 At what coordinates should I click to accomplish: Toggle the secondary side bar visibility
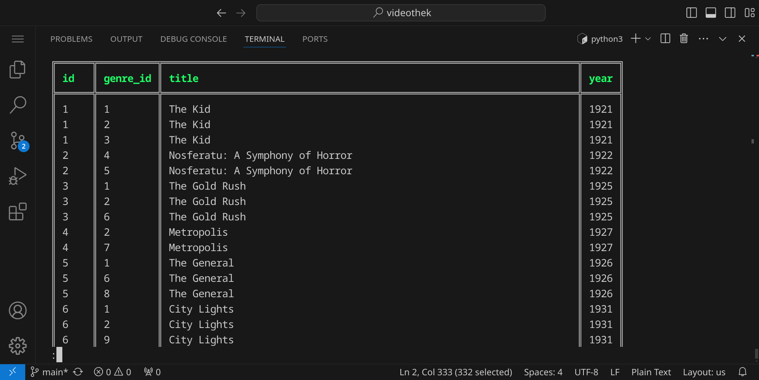click(730, 13)
